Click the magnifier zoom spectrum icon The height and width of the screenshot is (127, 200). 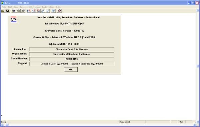click(38, 11)
